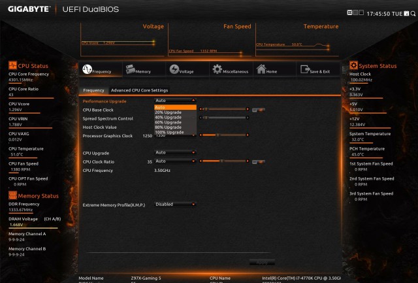418x283 pixels.
Task: Adjust the Processor Graphics Clock slider
Action: [225, 135]
